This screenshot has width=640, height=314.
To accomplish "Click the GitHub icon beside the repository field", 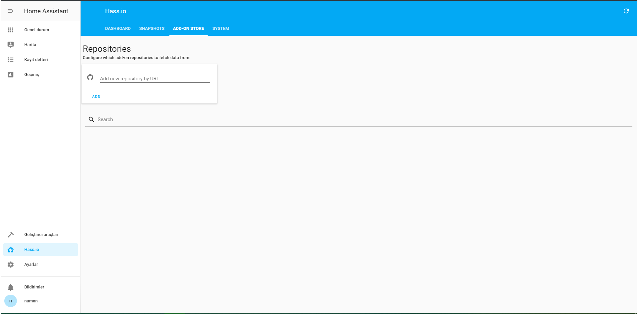I will point(90,77).
